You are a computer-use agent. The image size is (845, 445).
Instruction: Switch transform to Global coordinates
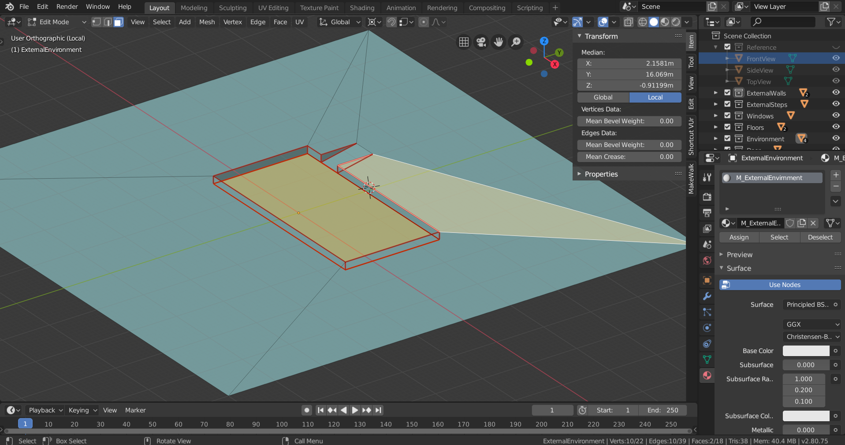point(603,97)
